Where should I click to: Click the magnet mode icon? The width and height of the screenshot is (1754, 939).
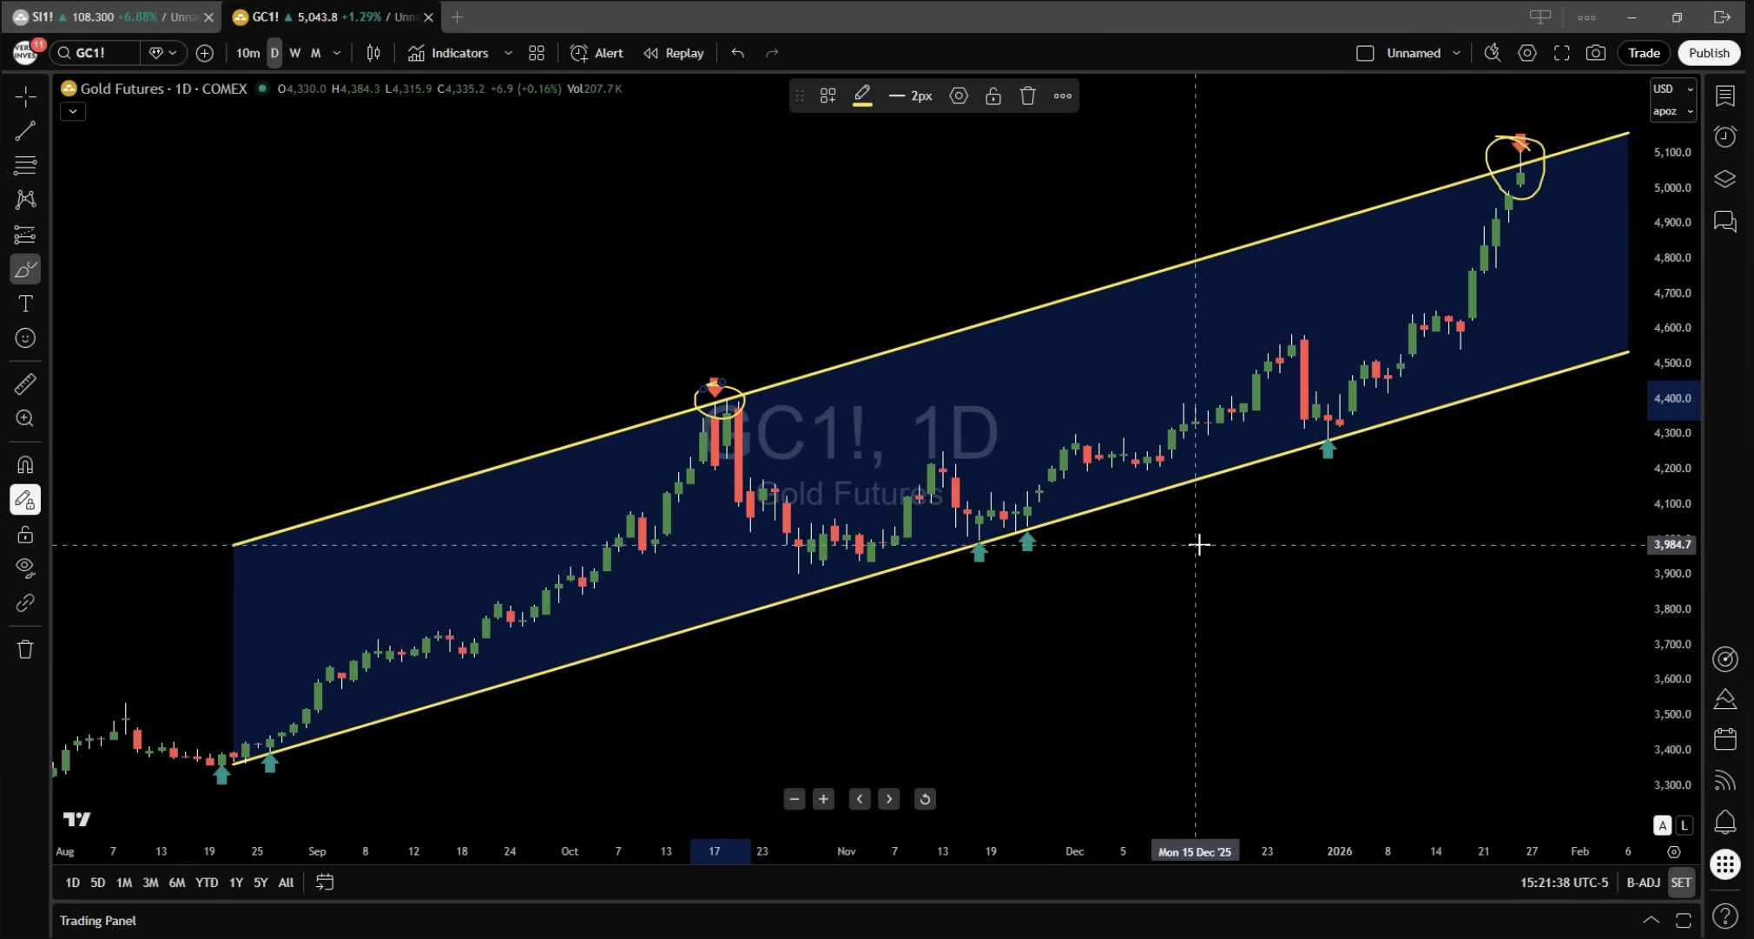coord(25,465)
